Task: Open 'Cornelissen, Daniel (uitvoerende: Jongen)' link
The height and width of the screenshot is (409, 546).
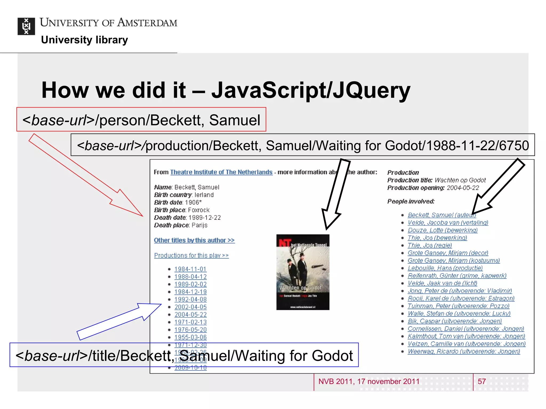Action: pyautogui.click(x=466, y=329)
